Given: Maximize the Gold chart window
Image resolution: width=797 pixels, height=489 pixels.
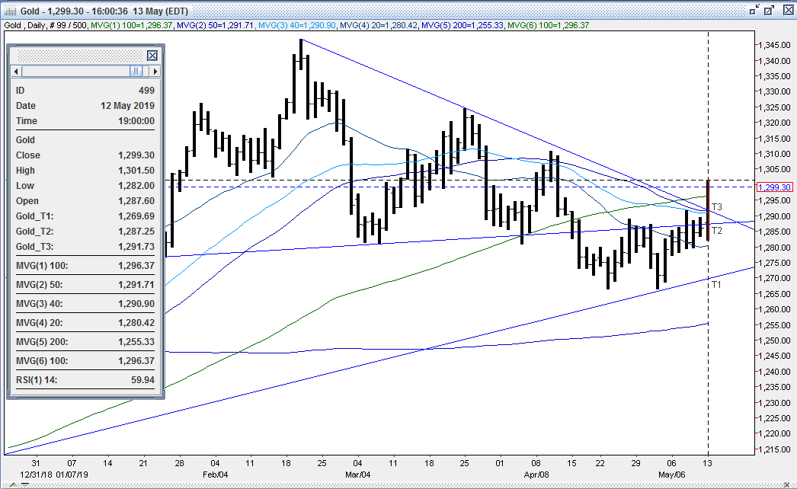Looking at the screenshot, I should [x=770, y=10].
